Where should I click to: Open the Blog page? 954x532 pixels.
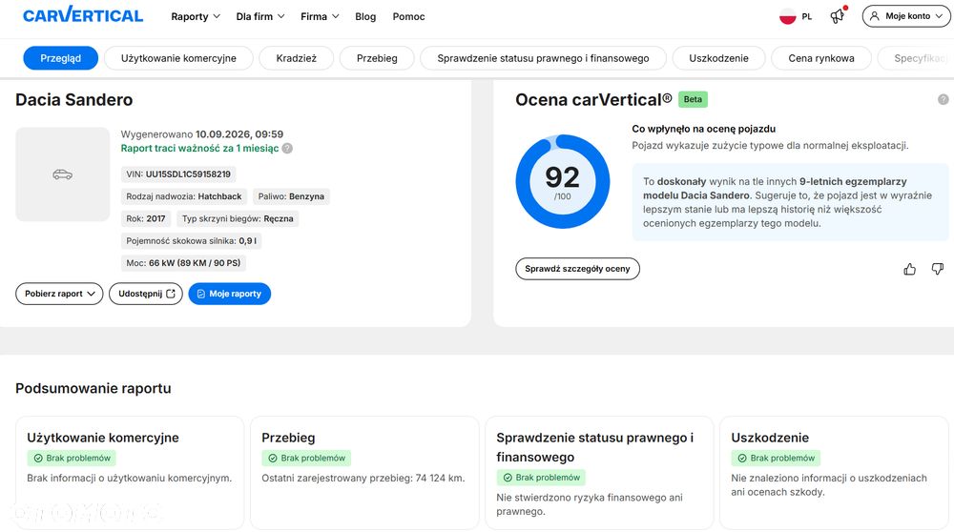(365, 16)
